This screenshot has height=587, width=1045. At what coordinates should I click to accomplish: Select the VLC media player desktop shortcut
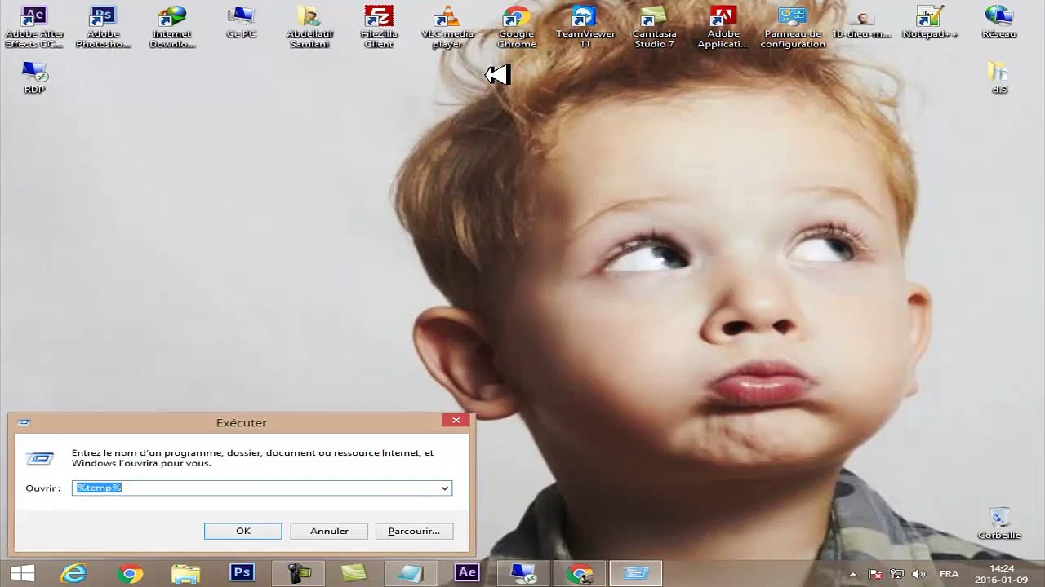click(447, 25)
